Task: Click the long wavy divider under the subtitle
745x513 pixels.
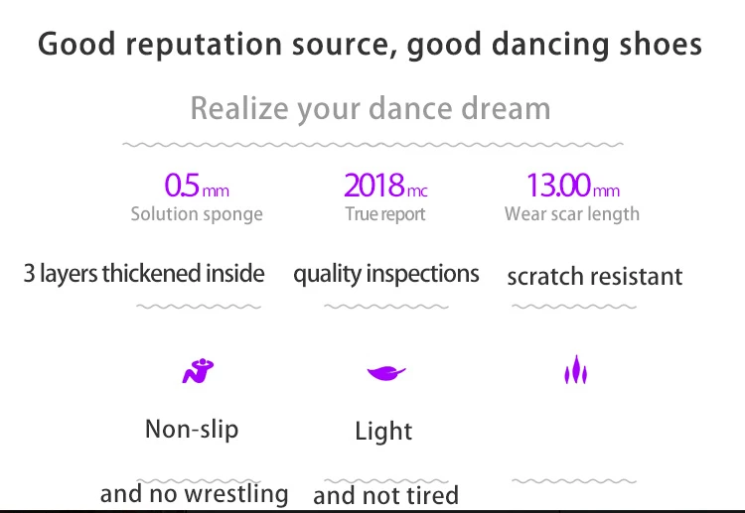Action: [x=372, y=144]
